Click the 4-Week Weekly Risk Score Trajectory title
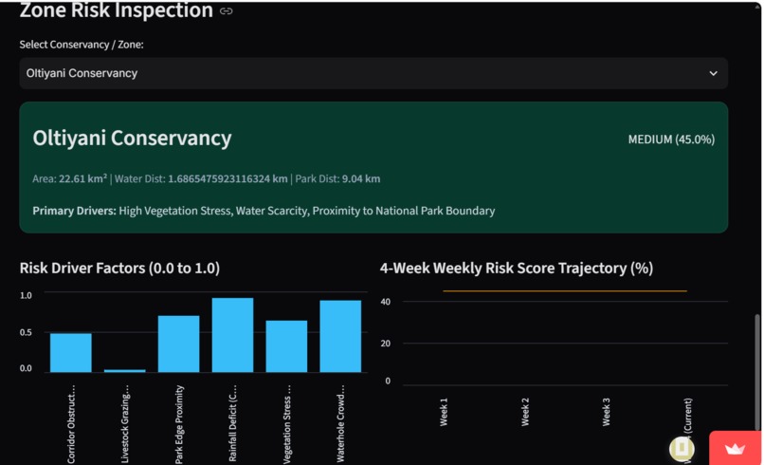The height and width of the screenshot is (465, 764). coord(517,268)
